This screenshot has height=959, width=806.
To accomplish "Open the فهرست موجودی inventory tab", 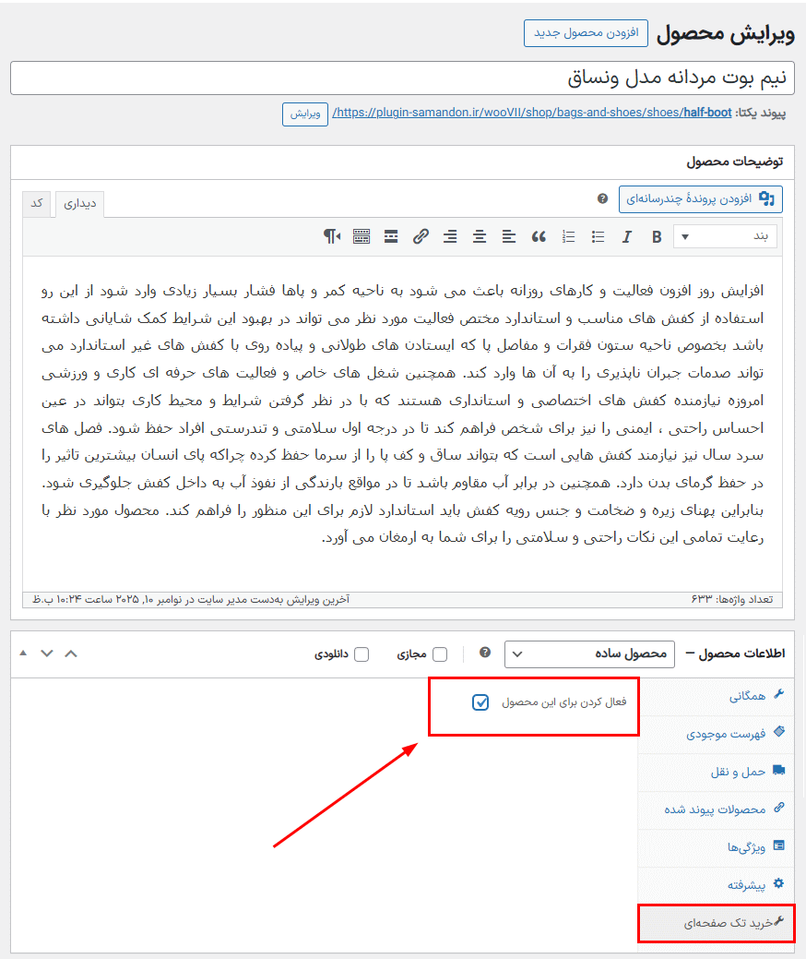I will coord(726,734).
